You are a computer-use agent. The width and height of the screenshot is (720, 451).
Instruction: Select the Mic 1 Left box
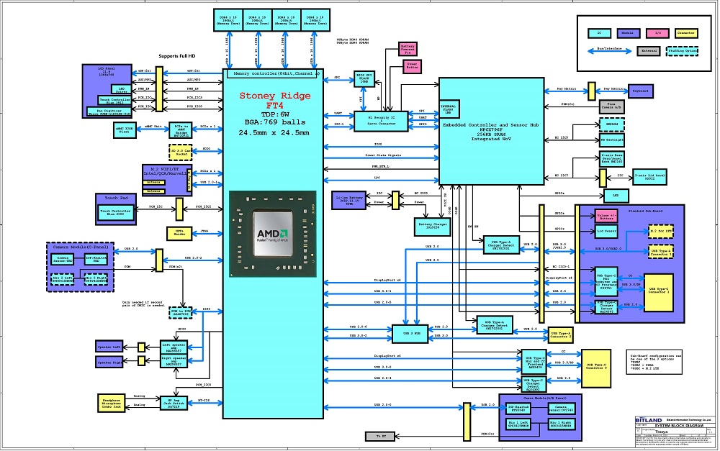(519, 424)
